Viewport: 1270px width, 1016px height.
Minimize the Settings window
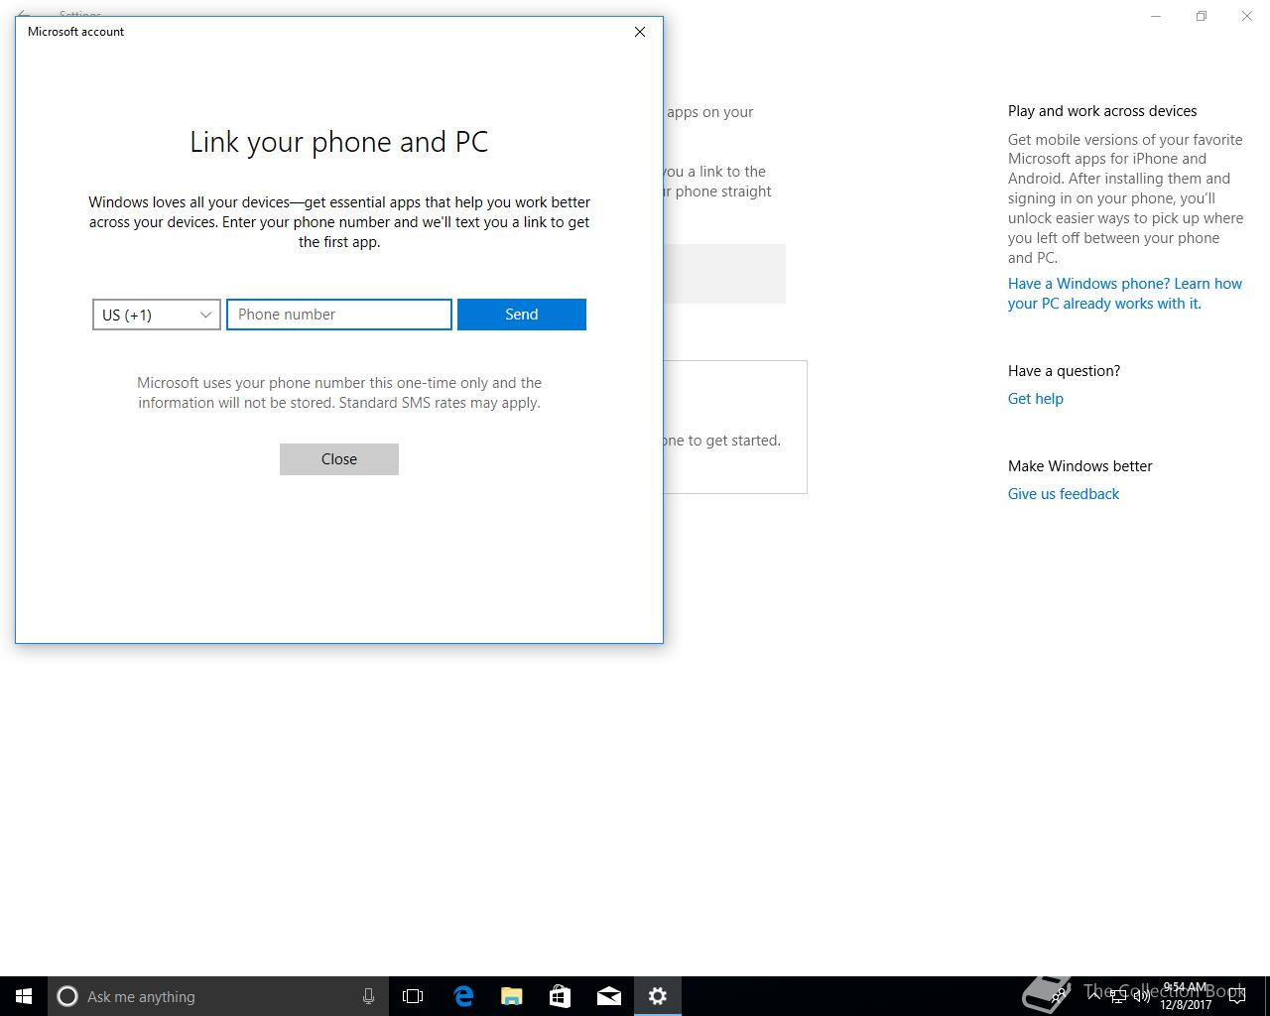click(1156, 16)
